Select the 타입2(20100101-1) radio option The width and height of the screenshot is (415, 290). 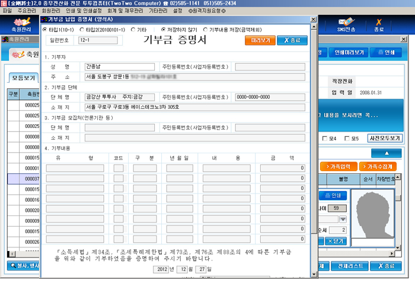(x=82, y=30)
